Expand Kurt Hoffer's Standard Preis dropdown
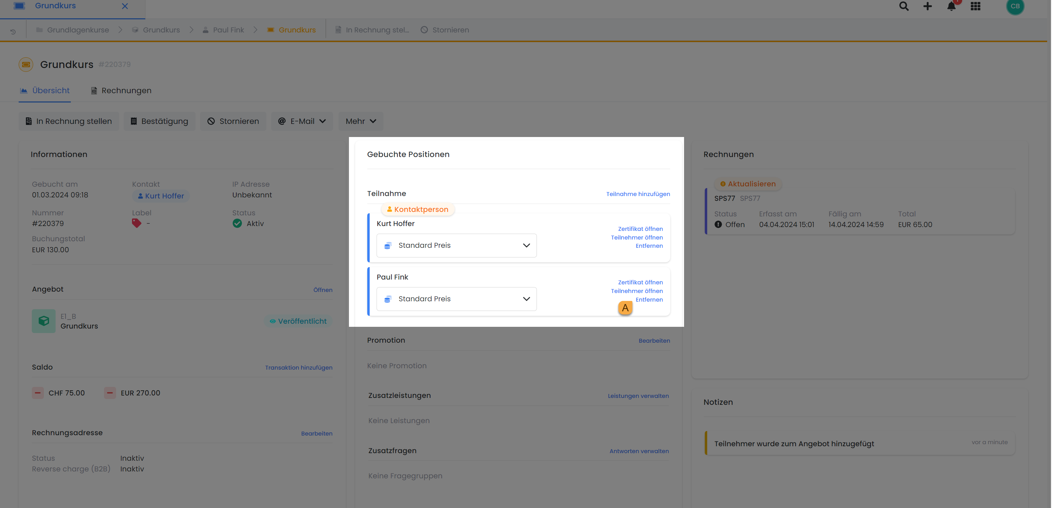 [x=456, y=245]
